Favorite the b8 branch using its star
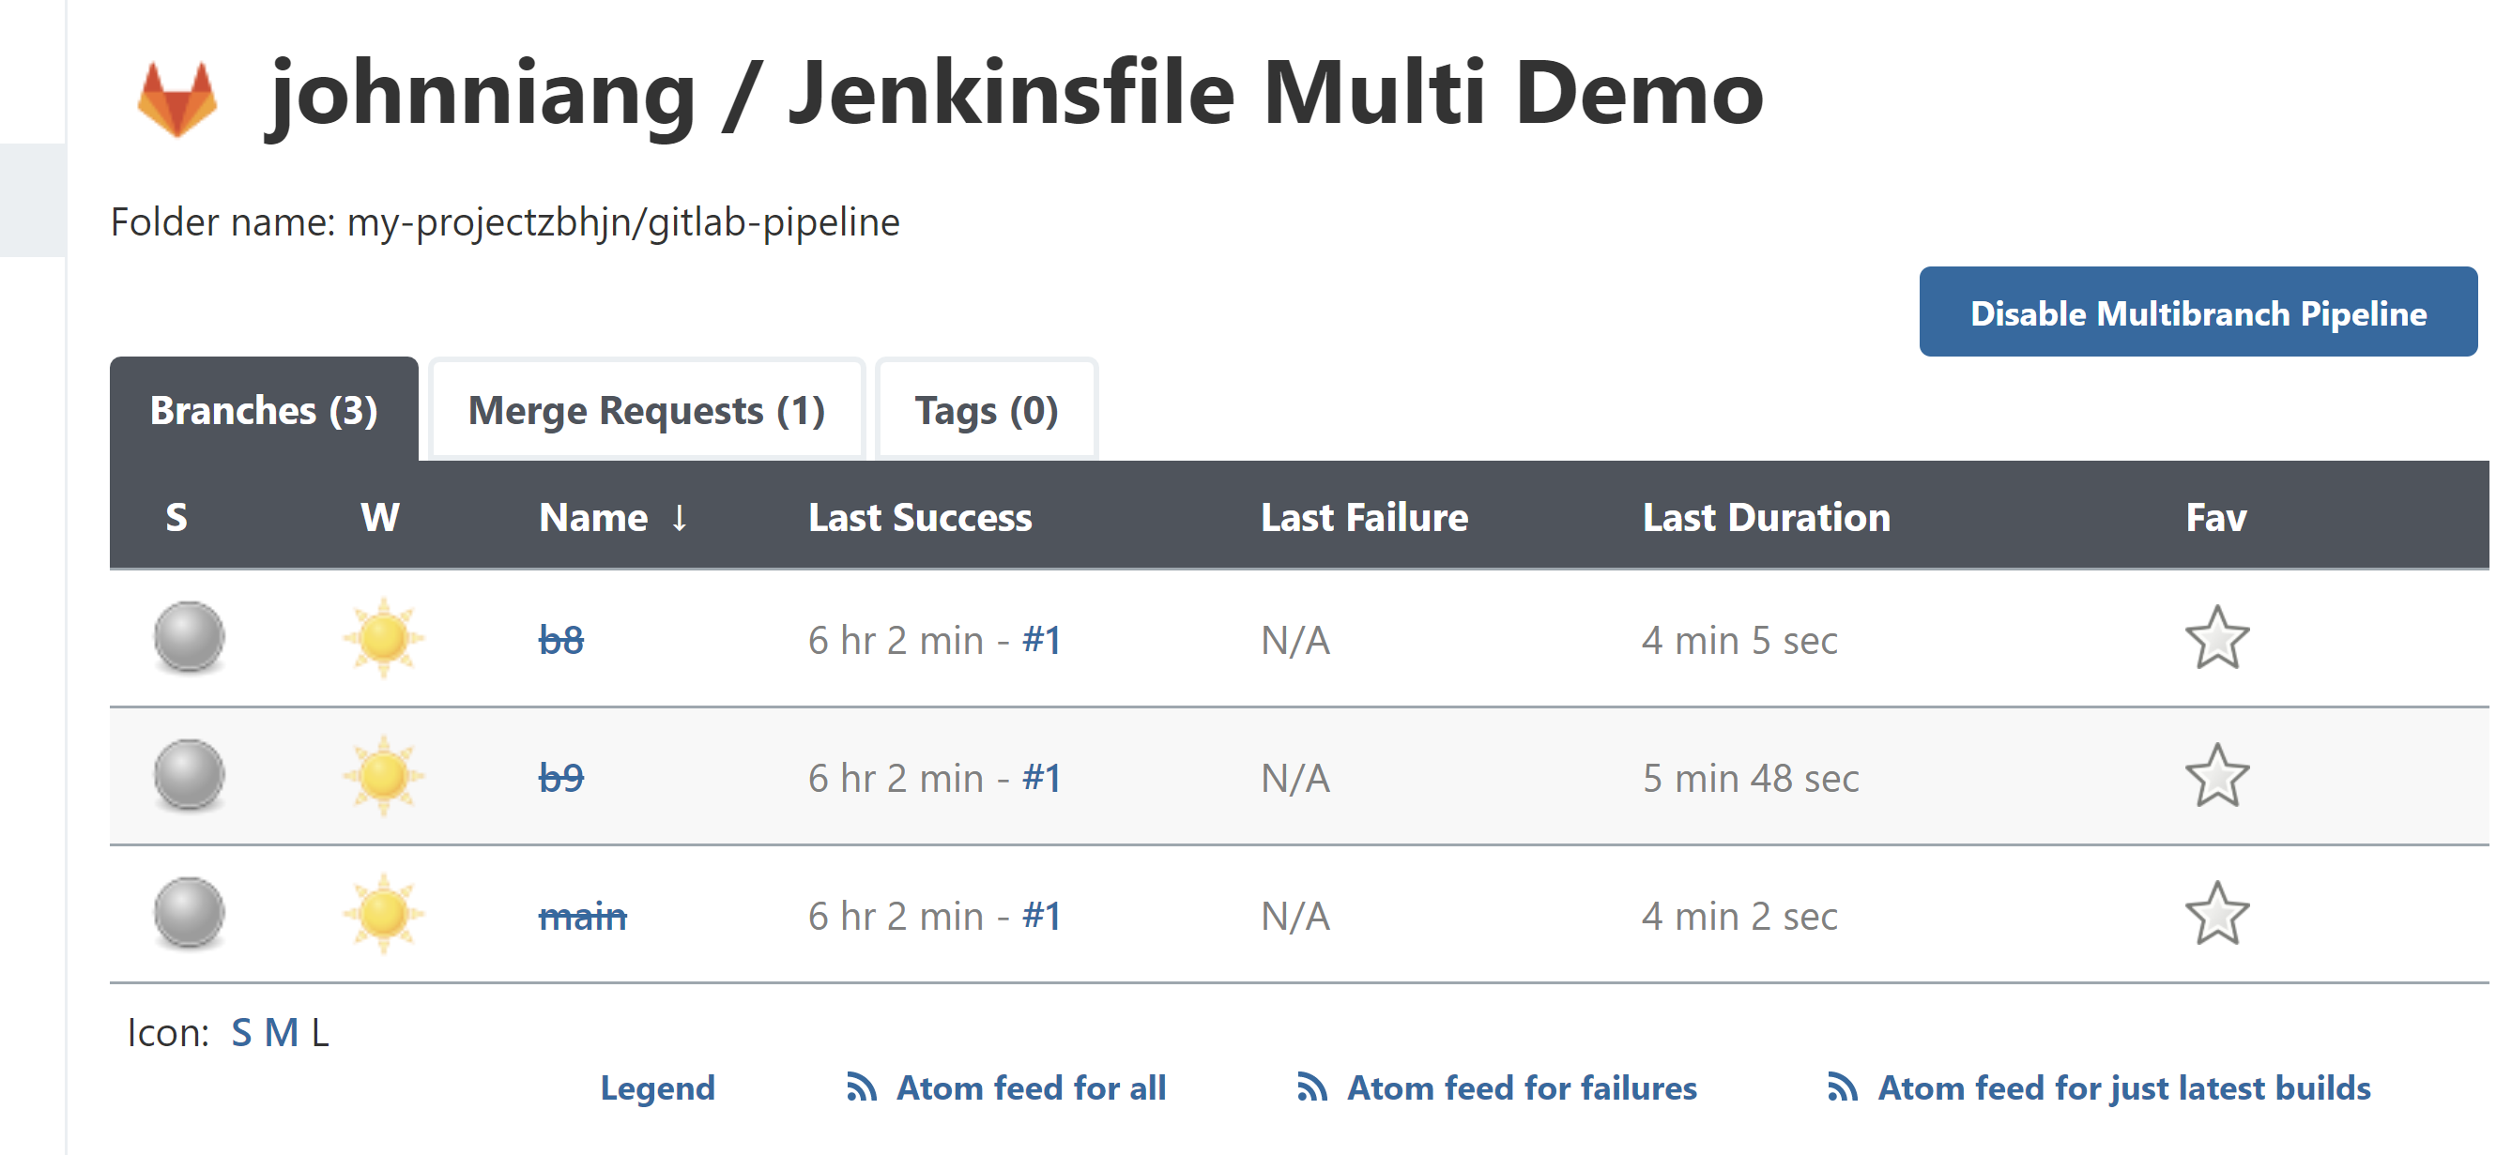2512x1155 pixels. coord(2217,638)
